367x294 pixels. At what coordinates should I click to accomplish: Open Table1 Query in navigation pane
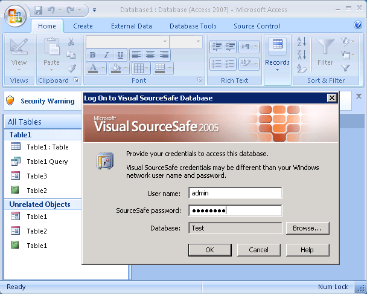47,162
